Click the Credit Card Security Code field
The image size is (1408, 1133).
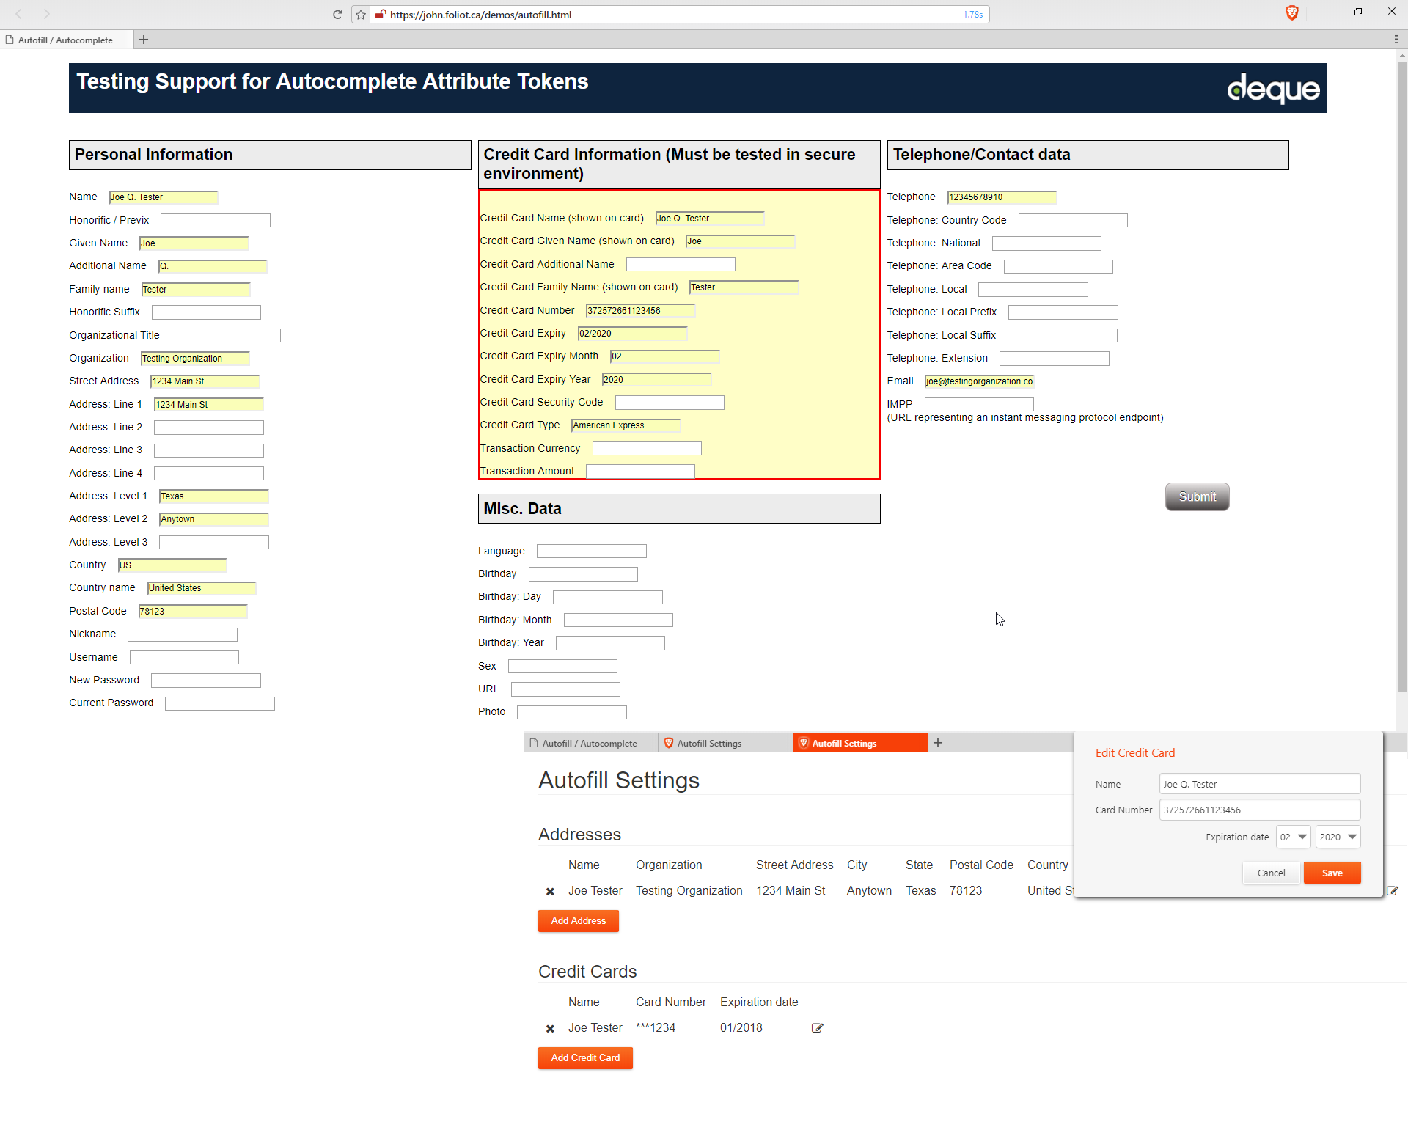669,403
